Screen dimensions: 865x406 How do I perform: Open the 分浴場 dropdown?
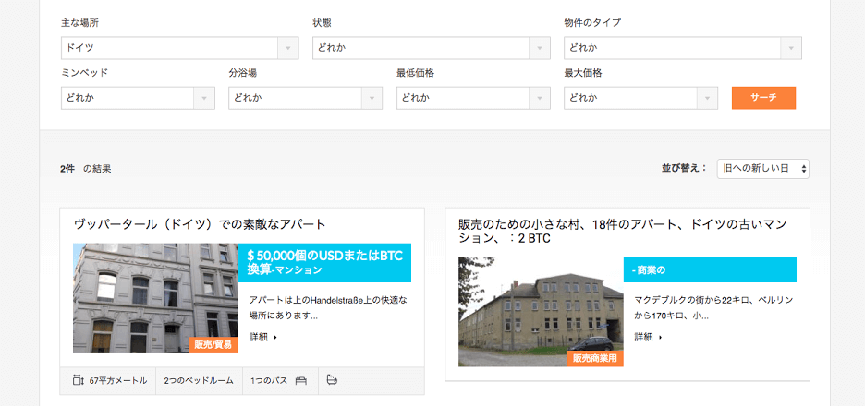tap(305, 98)
